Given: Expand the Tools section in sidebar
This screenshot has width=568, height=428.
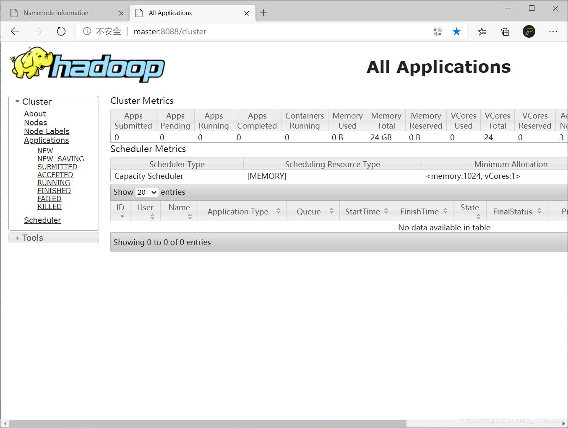Looking at the screenshot, I should pyautogui.click(x=54, y=238).
